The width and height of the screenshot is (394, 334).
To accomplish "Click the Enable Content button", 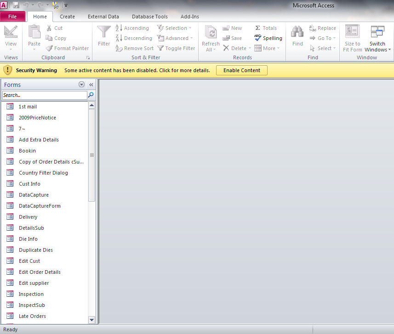I will click(242, 70).
